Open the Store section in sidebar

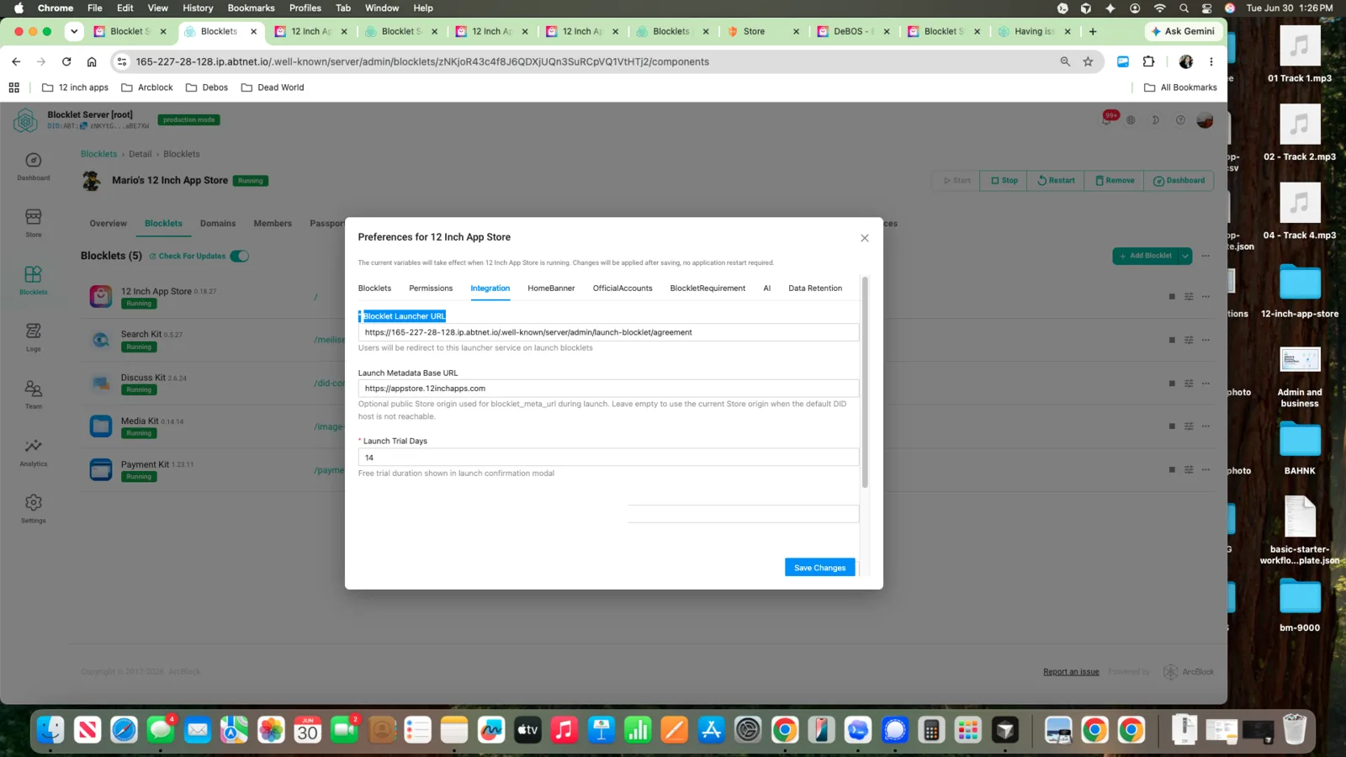[34, 224]
